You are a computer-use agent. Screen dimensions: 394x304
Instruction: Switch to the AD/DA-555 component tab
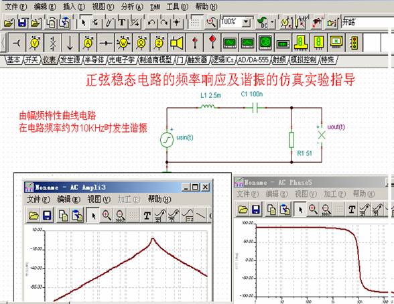click(x=253, y=60)
